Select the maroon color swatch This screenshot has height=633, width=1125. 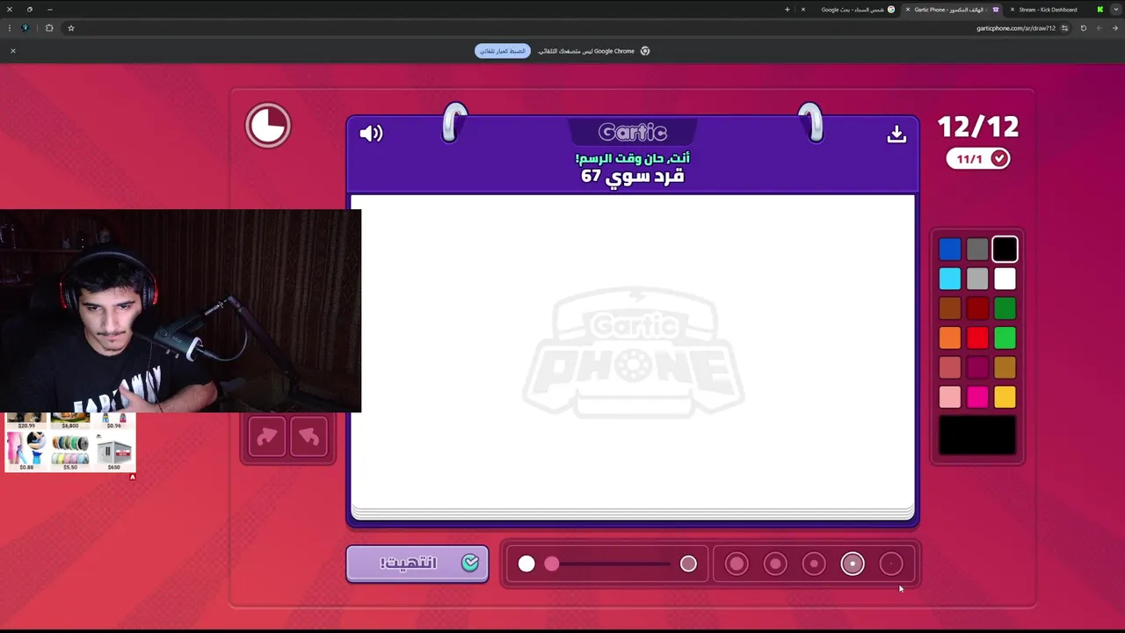pos(977,367)
